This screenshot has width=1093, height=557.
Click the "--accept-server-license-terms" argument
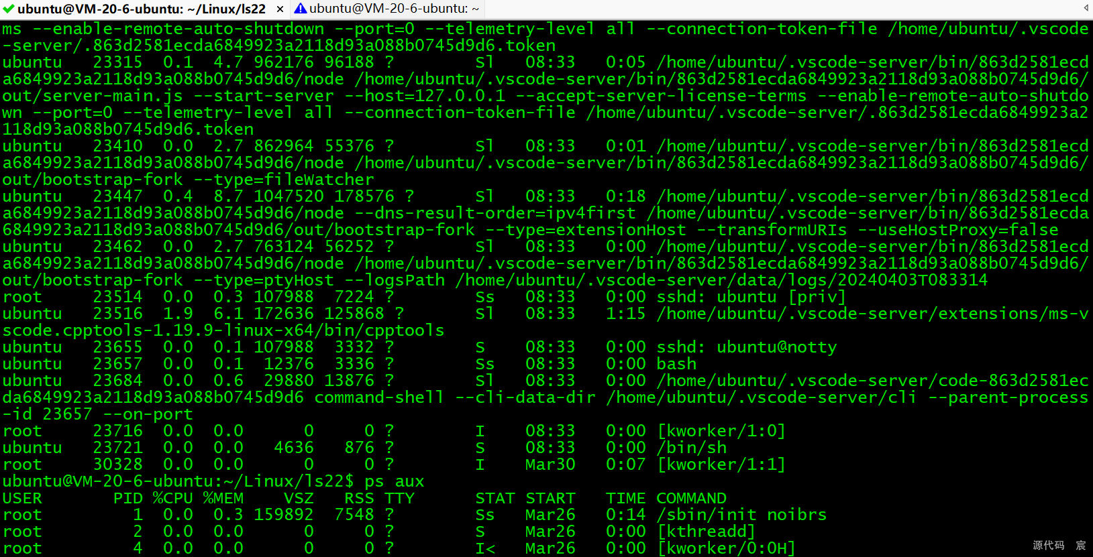click(661, 96)
